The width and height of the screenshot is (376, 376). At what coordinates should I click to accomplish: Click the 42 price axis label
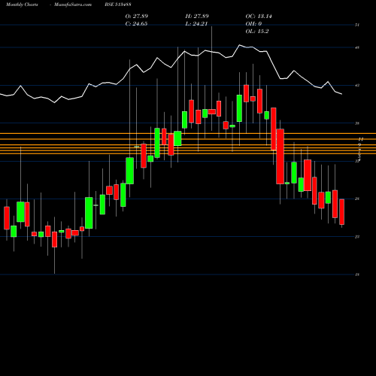pyautogui.click(x=357, y=86)
